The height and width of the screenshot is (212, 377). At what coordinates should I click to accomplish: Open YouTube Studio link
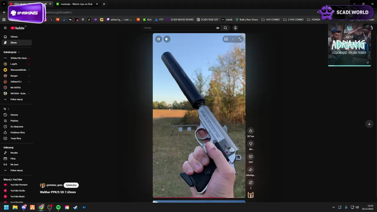tap(17, 191)
